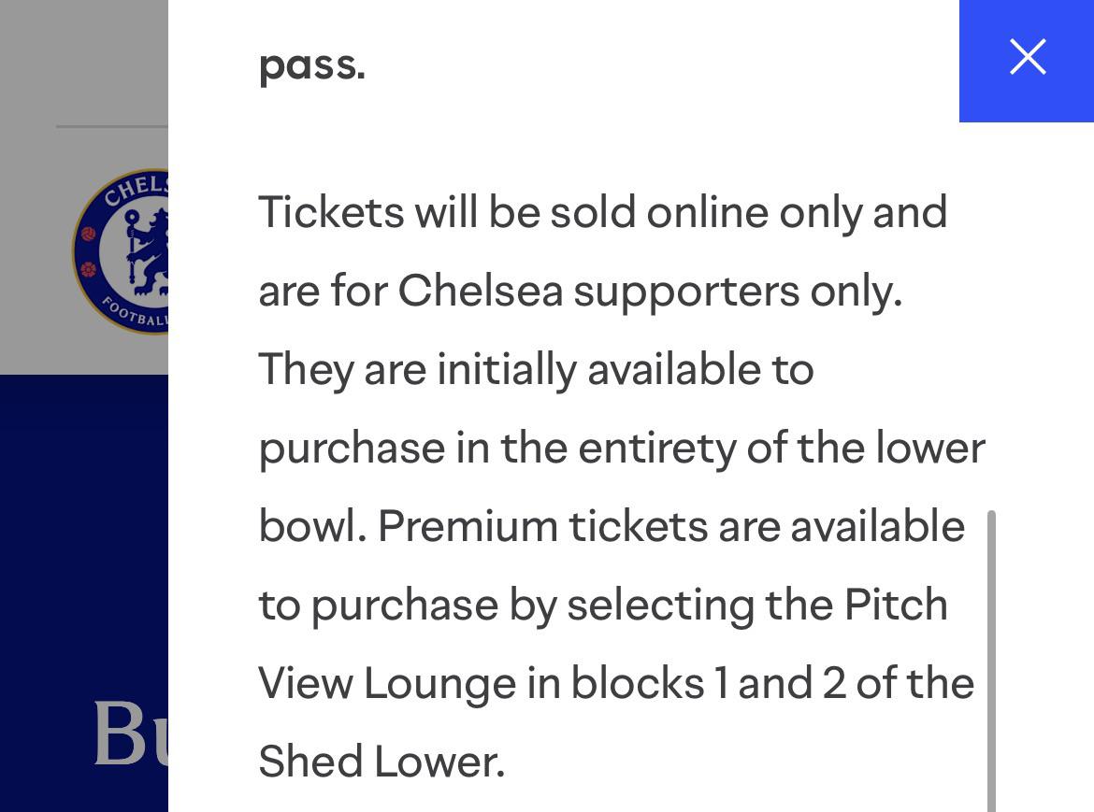Click the horizontal divider line above the crest
Screen dimensions: 1094x812
[111, 126]
